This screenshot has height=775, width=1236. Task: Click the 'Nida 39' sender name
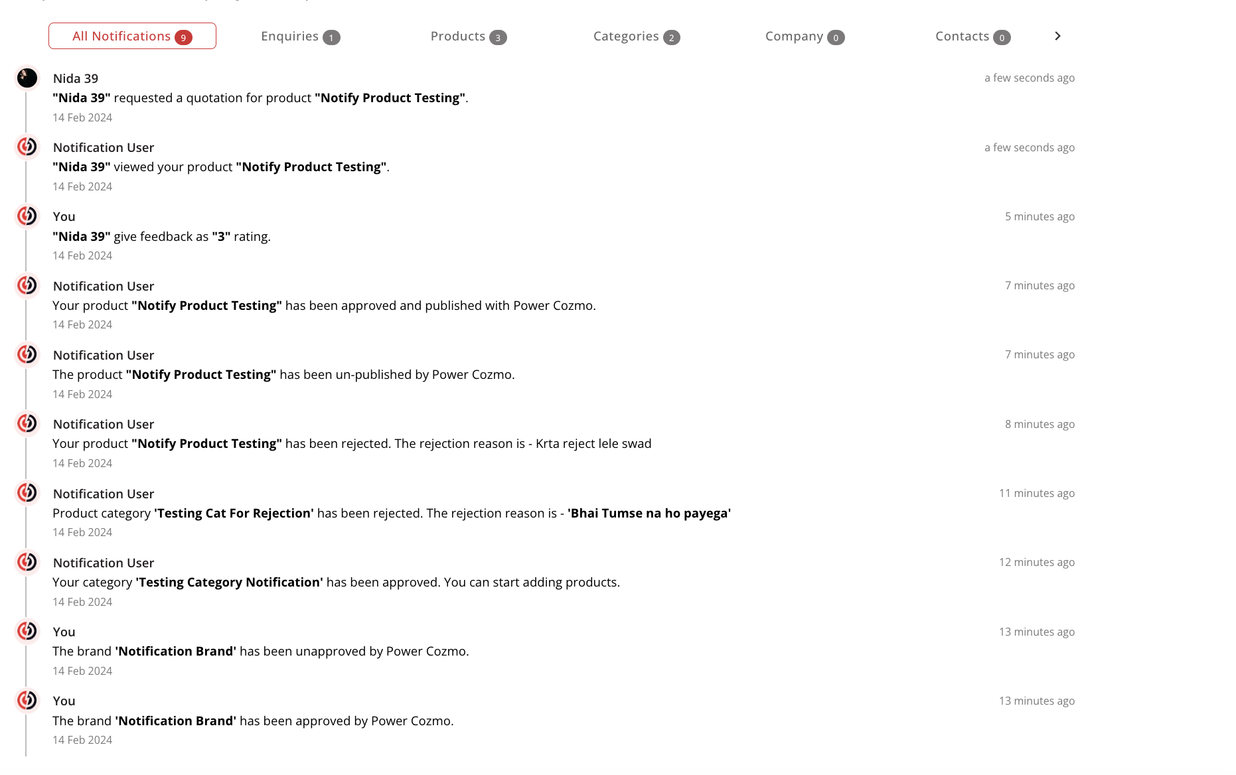tap(76, 78)
